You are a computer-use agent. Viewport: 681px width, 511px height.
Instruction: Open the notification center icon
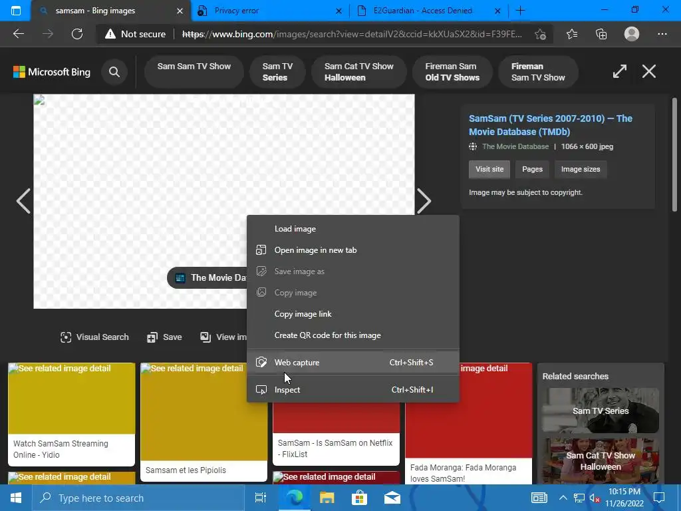click(x=659, y=498)
